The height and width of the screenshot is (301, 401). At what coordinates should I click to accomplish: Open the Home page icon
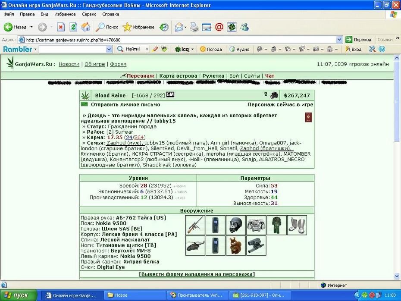(86, 27)
